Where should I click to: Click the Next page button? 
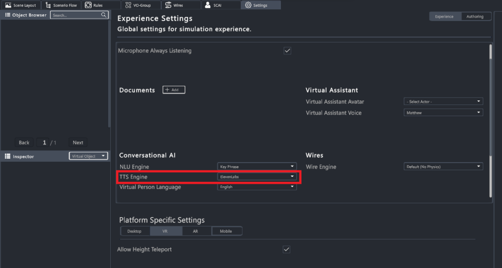[x=78, y=143]
